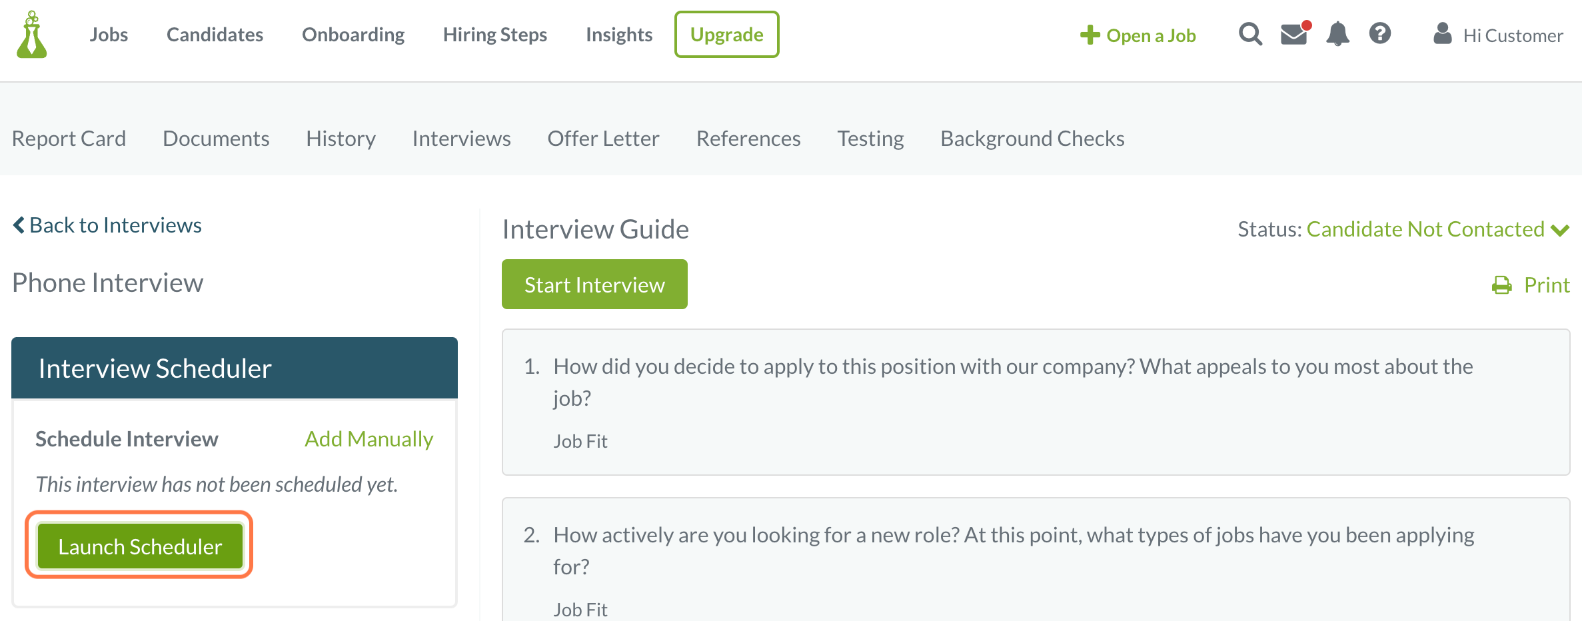This screenshot has width=1582, height=621.
Task: Click the Upgrade button
Action: pos(726,35)
